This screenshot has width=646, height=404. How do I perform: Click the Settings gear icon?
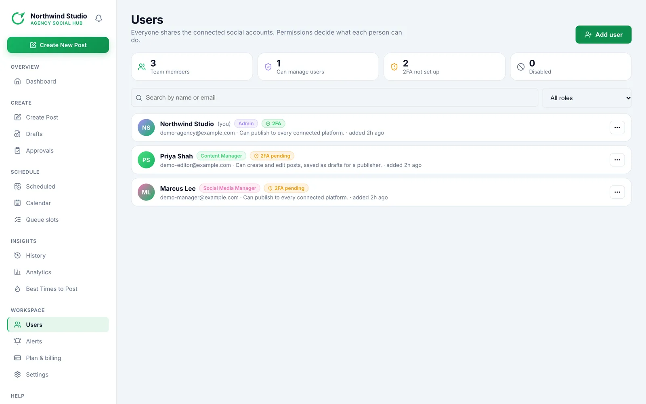click(x=17, y=374)
